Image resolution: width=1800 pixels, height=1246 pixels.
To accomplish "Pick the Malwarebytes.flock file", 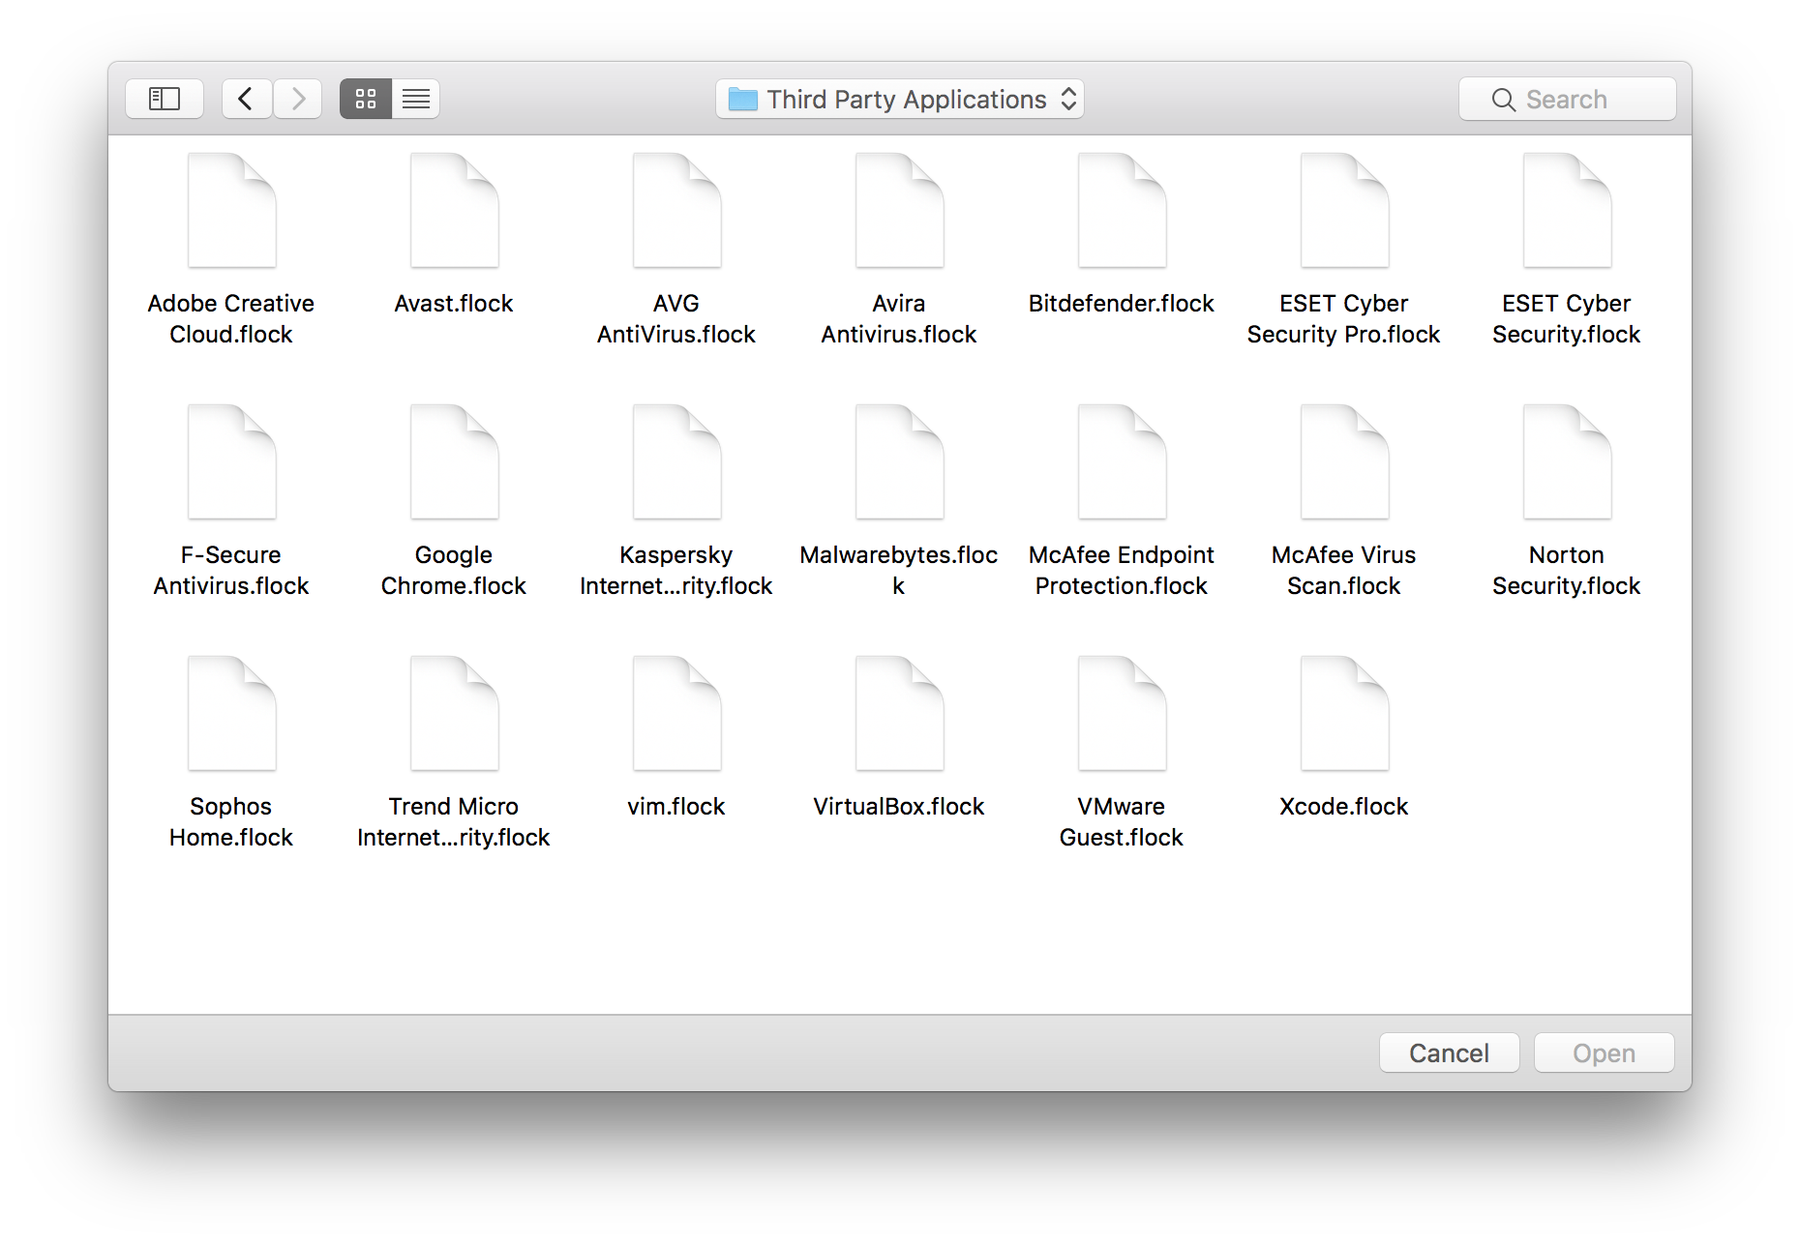I will pyautogui.click(x=900, y=463).
